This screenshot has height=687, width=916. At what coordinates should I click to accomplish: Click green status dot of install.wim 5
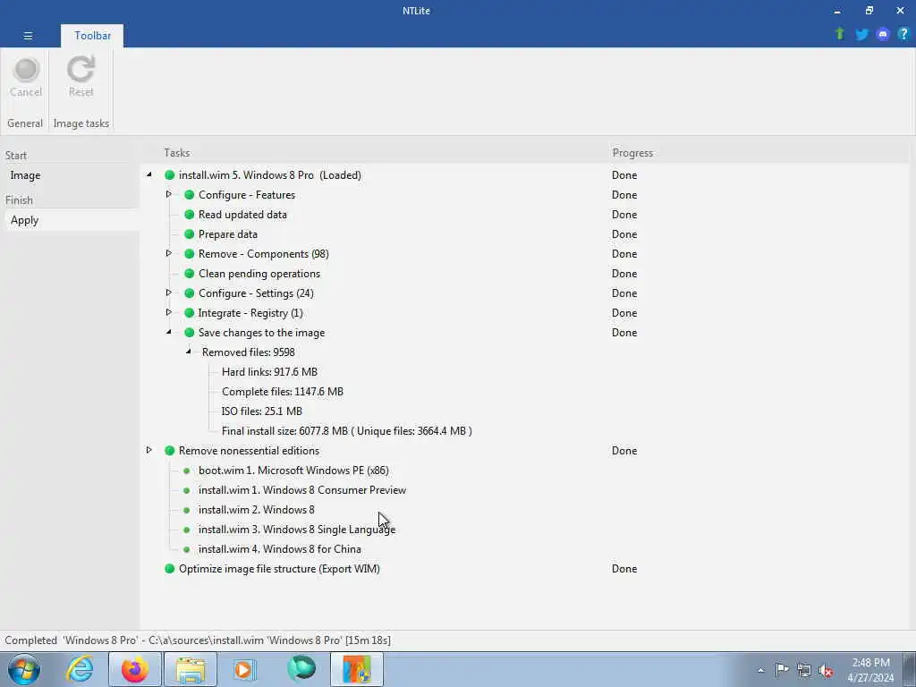click(x=169, y=174)
